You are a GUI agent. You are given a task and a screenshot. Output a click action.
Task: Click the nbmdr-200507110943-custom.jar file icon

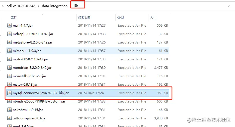(10, 101)
